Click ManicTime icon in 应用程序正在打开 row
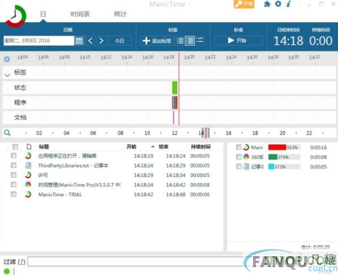Screen dimensions: 338x275 pos(28,156)
